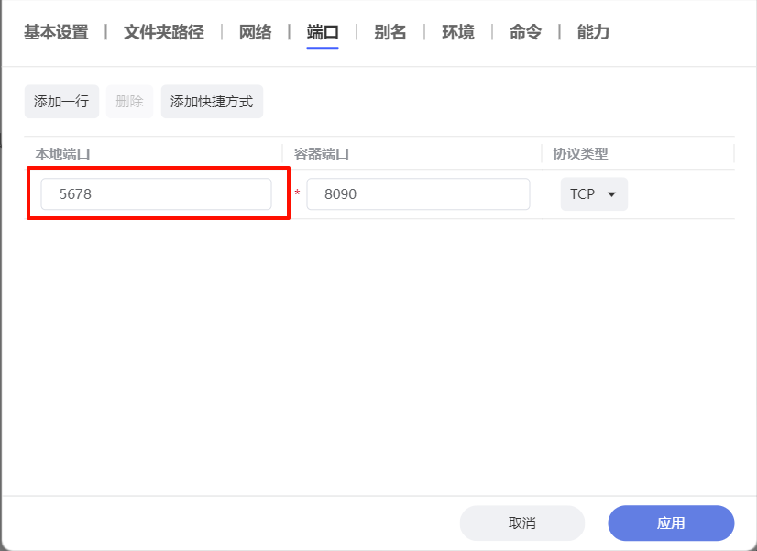Image resolution: width=757 pixels, height=551 pixels.
Task: Switch to the 文件夹路径 tab
Action: (x=163, y=33)
